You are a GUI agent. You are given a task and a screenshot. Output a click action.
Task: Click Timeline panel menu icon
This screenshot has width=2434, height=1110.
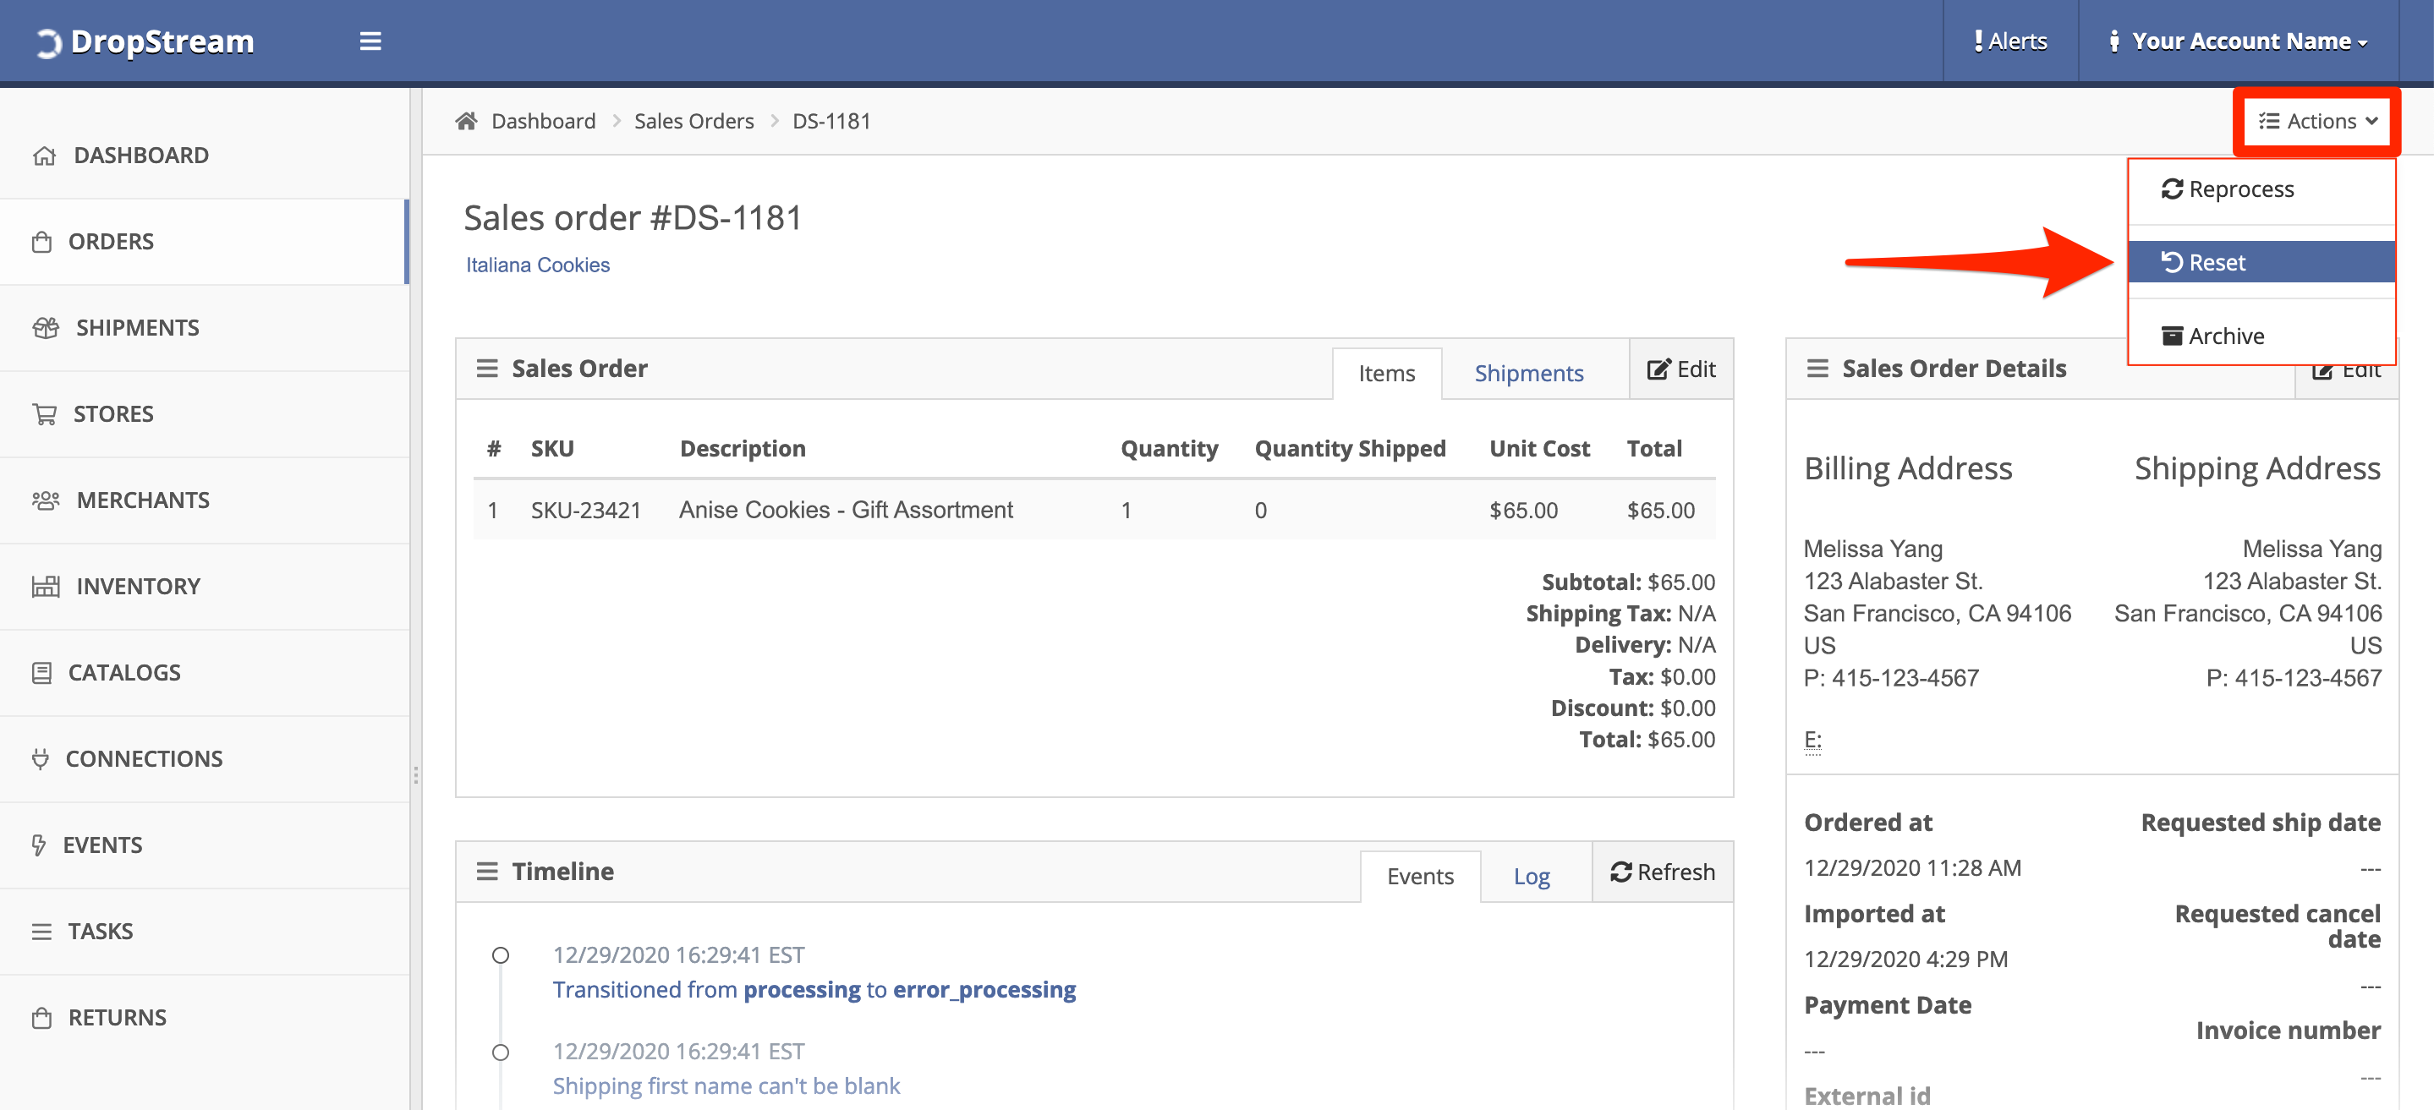tap(486, 871)
